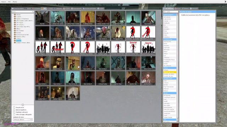Open the Arma por defecto dropdown
Viewport: 227px width, 127px height.
(x=23, y=120)
